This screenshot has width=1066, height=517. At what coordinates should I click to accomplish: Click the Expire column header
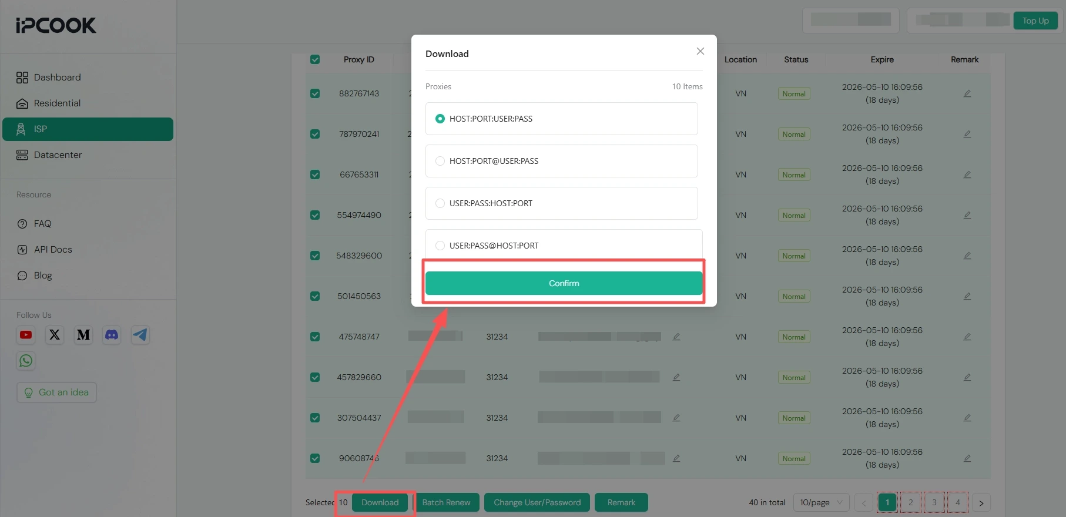882,59
